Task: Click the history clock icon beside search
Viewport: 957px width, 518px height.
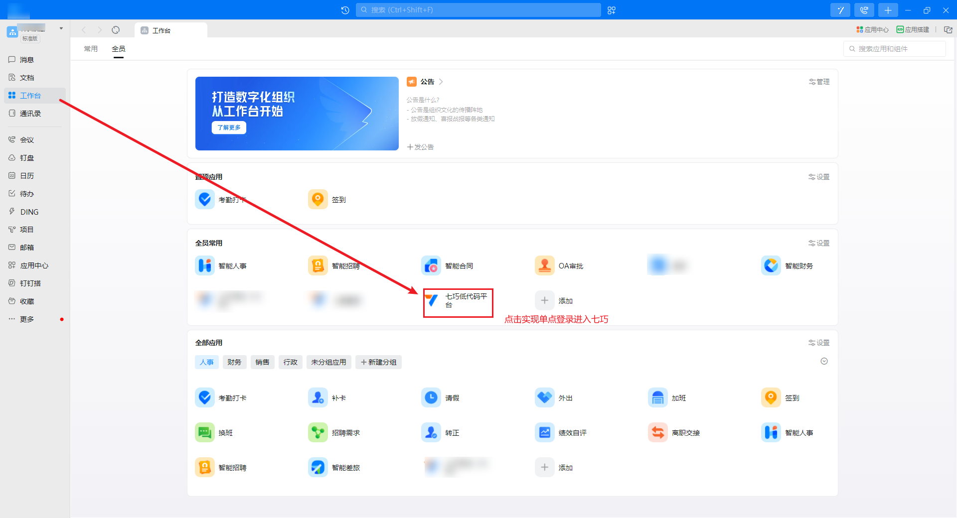Action: [345, 10]
